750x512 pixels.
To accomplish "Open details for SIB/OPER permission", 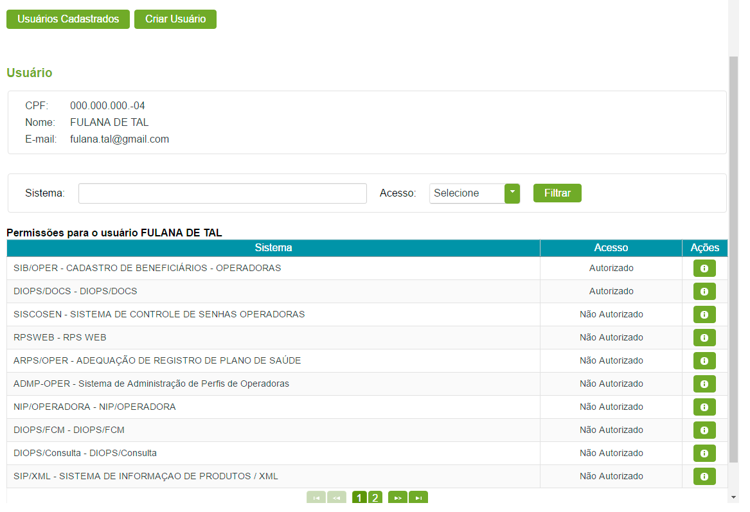I will point(704,268).
